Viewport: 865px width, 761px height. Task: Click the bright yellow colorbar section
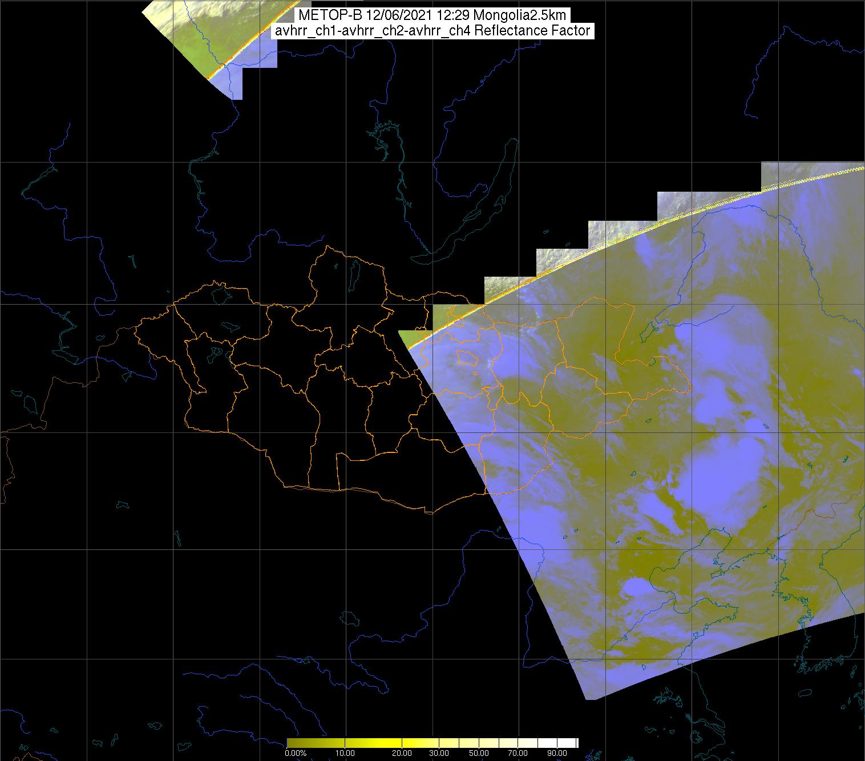tap(394, 743)
